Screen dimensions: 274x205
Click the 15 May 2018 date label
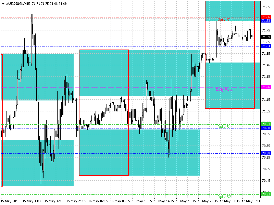pos(10,202)
